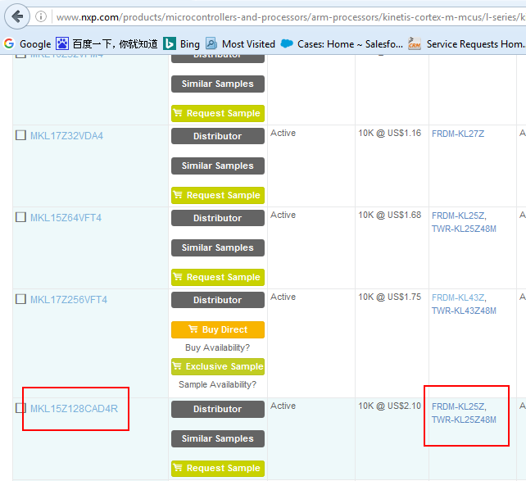
Task: Click Similar Samples for MKL17Z32VDA4
Action: click(218, 166)
